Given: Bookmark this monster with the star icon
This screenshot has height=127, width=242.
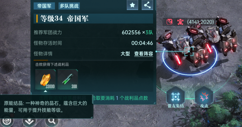Looking at the screenshot, I should (133, 5).
